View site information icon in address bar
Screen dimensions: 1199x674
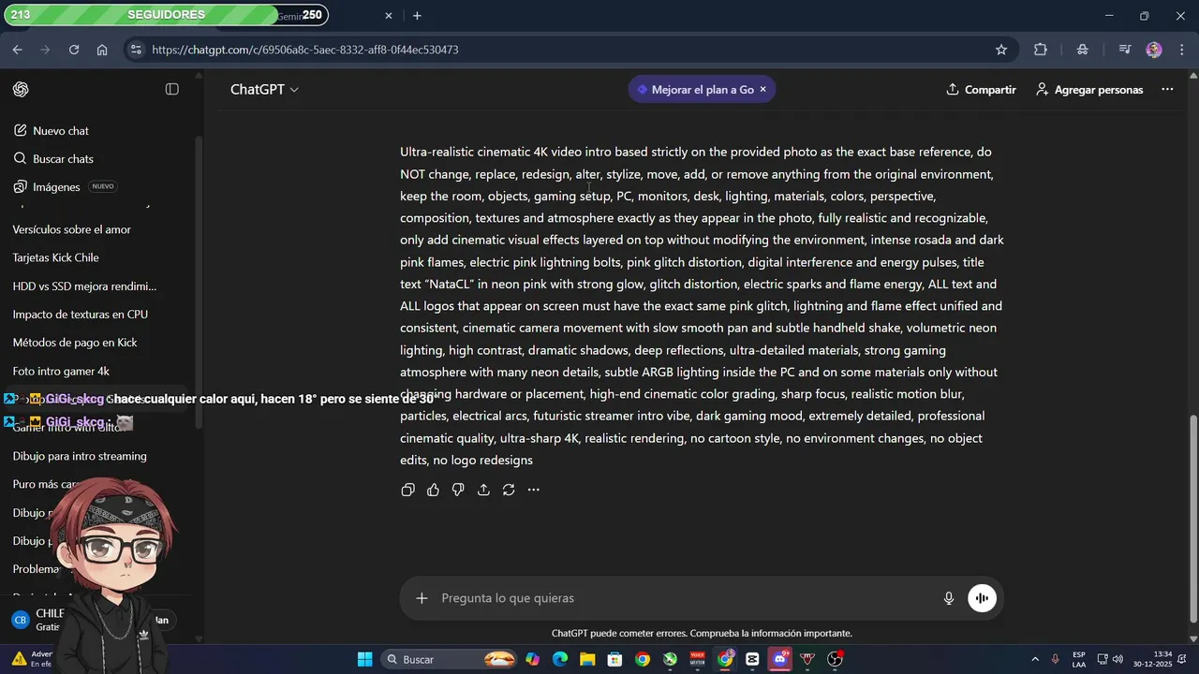pos(136,50)
